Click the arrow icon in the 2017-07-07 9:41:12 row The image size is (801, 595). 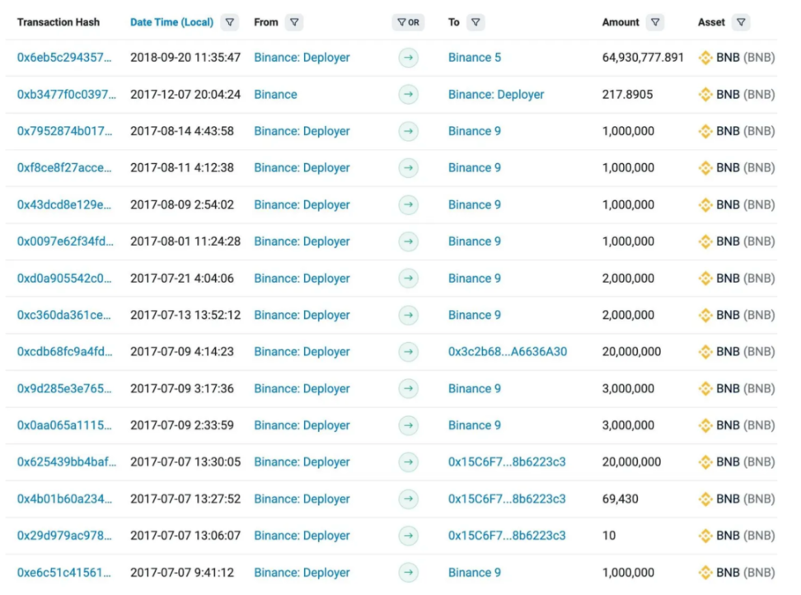pos(408,573)
